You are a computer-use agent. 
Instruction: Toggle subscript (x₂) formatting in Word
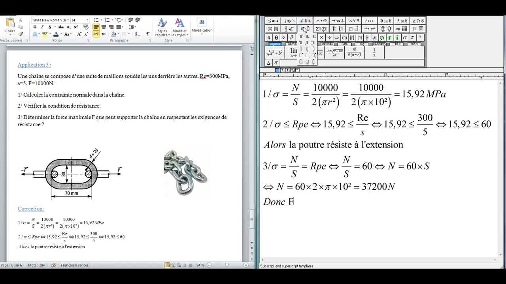pos(68,27)
